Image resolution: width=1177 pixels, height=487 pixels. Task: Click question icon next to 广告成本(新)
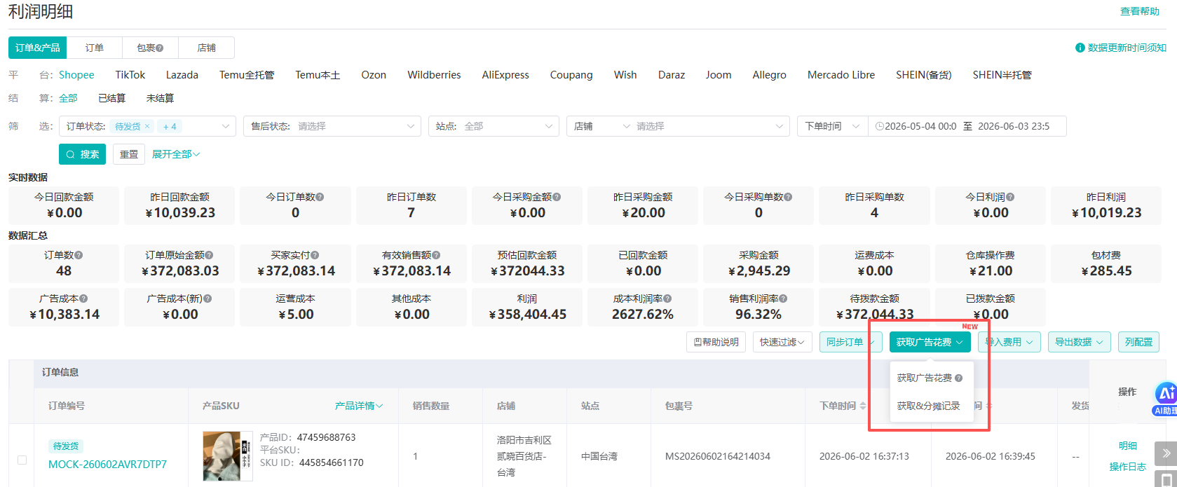point(207,299)
